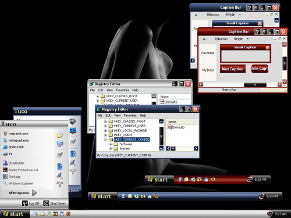Click the Min Caption button
This screenshot has width=291, height=218.
(x=260, y=69)
